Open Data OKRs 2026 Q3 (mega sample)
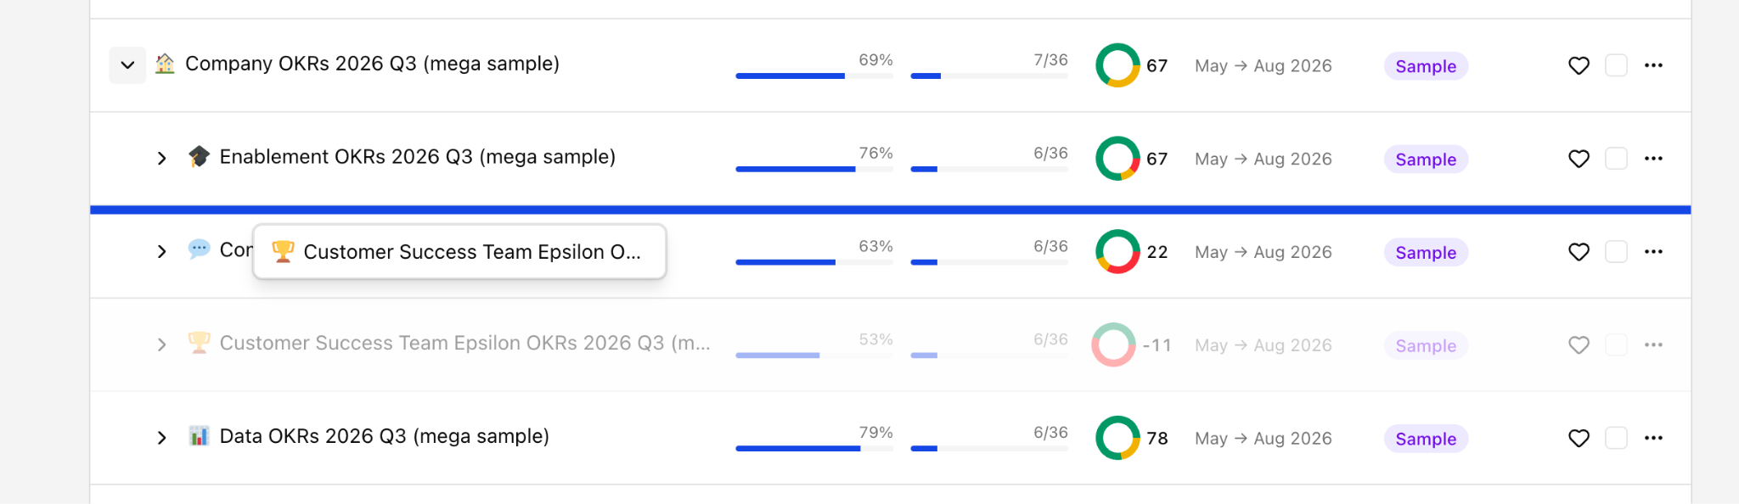This screenshot has height=504, width=1739. (x=384, y=436)
